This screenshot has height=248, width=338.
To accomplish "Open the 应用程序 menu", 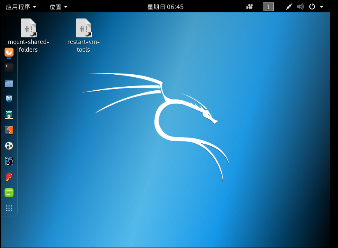I will (21, 7).
